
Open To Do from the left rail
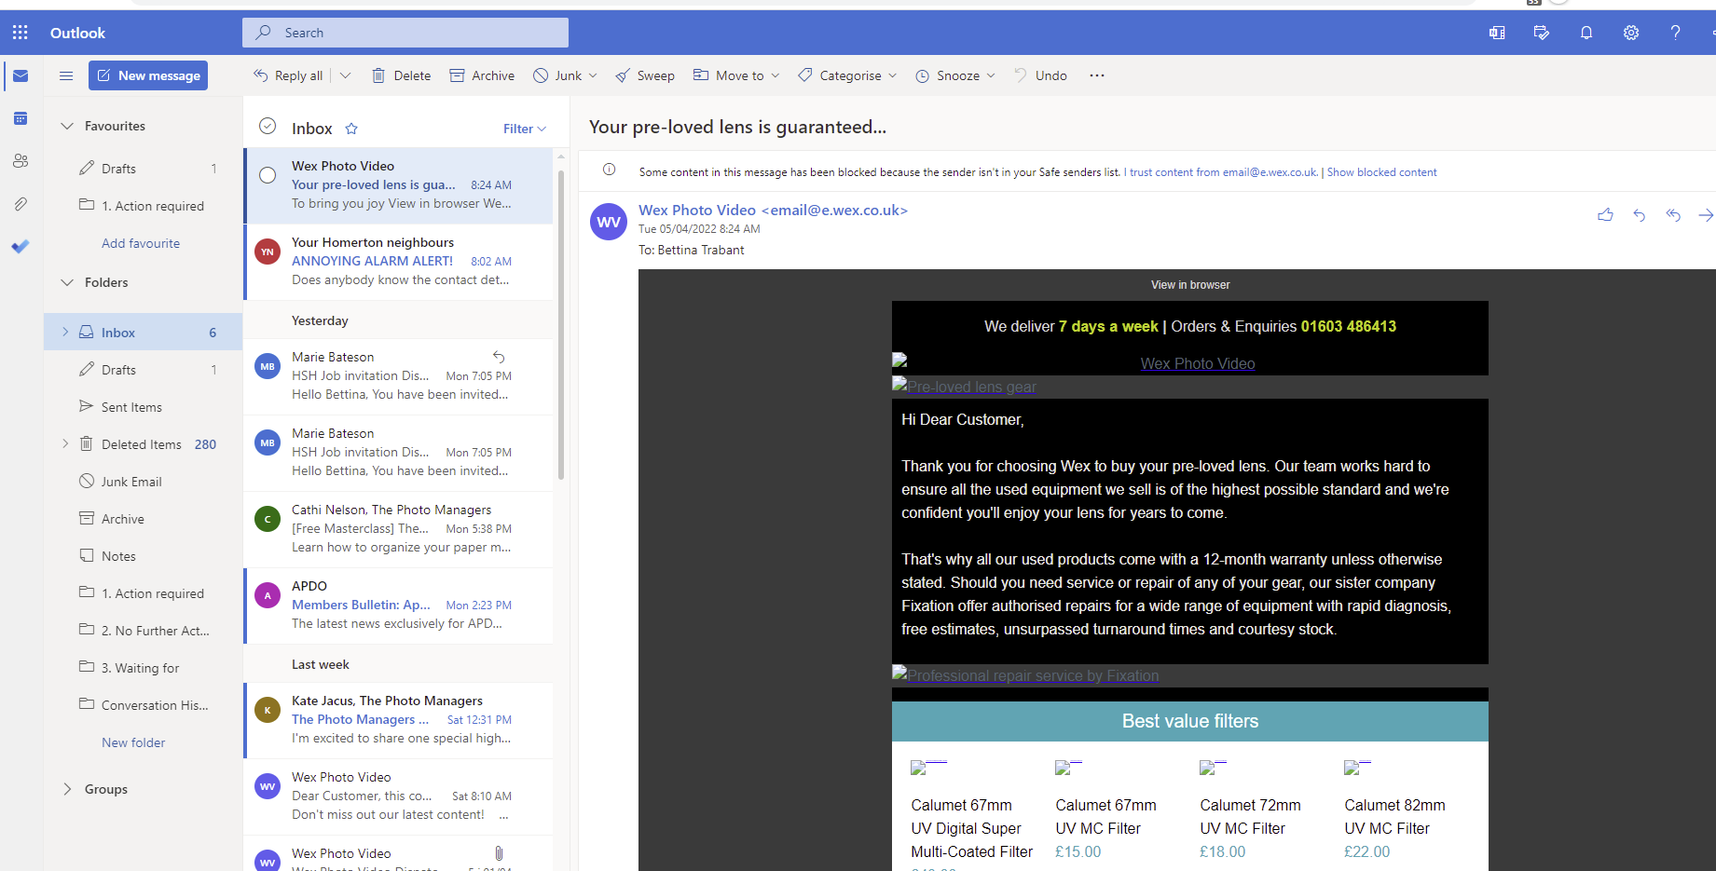21,247
